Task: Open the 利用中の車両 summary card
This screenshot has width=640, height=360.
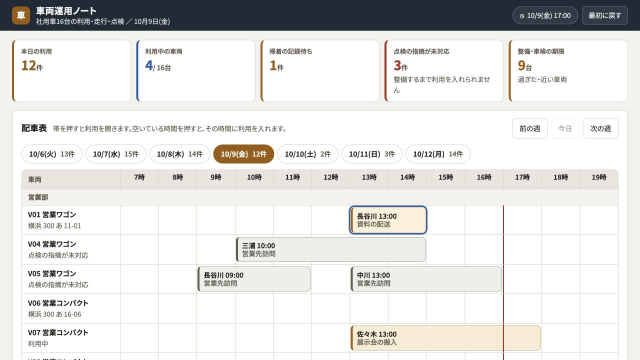Action: coord(195,71)
